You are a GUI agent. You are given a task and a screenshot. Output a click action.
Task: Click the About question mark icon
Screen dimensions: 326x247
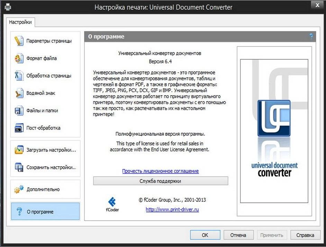pos(19,211)
